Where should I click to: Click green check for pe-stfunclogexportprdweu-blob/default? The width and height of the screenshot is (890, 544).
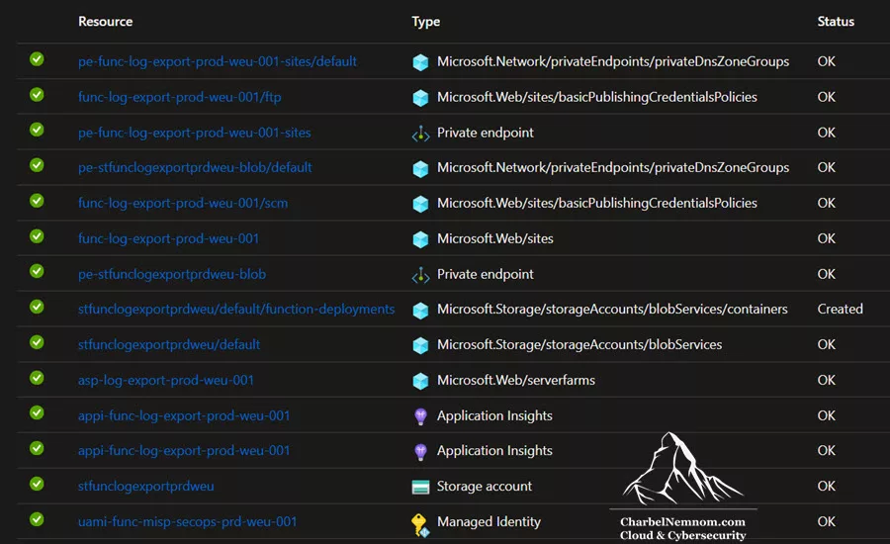click(37, 165)
